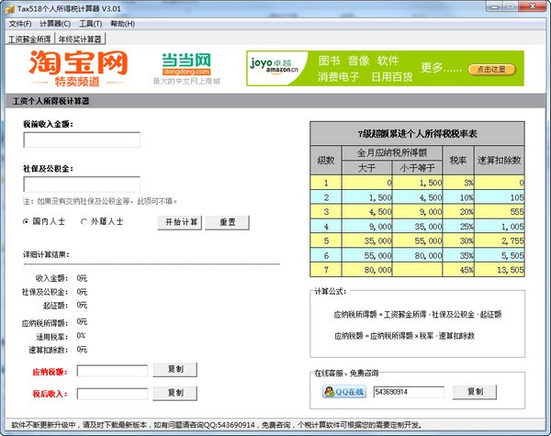Click 图书 in the amazon banner
This screenshot has height=436, width=551.
pos(330,61)
